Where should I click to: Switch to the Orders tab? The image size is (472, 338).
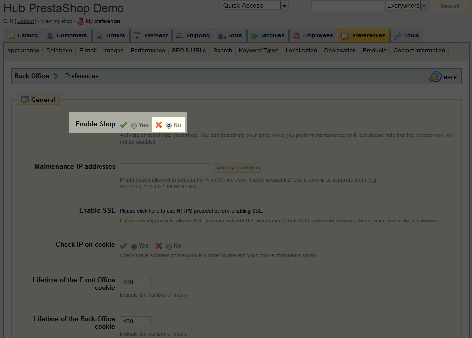(110, 35)
